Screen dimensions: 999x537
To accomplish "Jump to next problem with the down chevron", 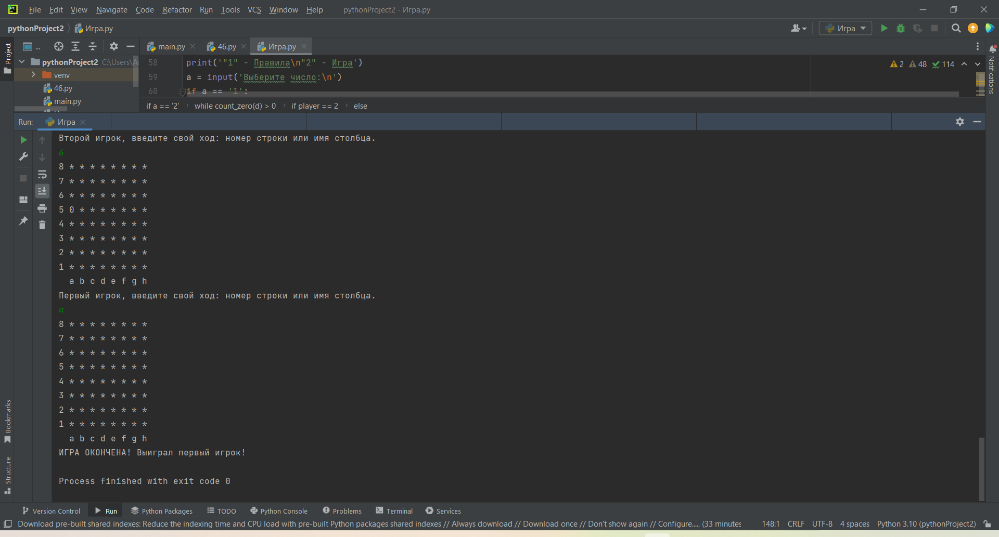I will (x=978, y=64).
